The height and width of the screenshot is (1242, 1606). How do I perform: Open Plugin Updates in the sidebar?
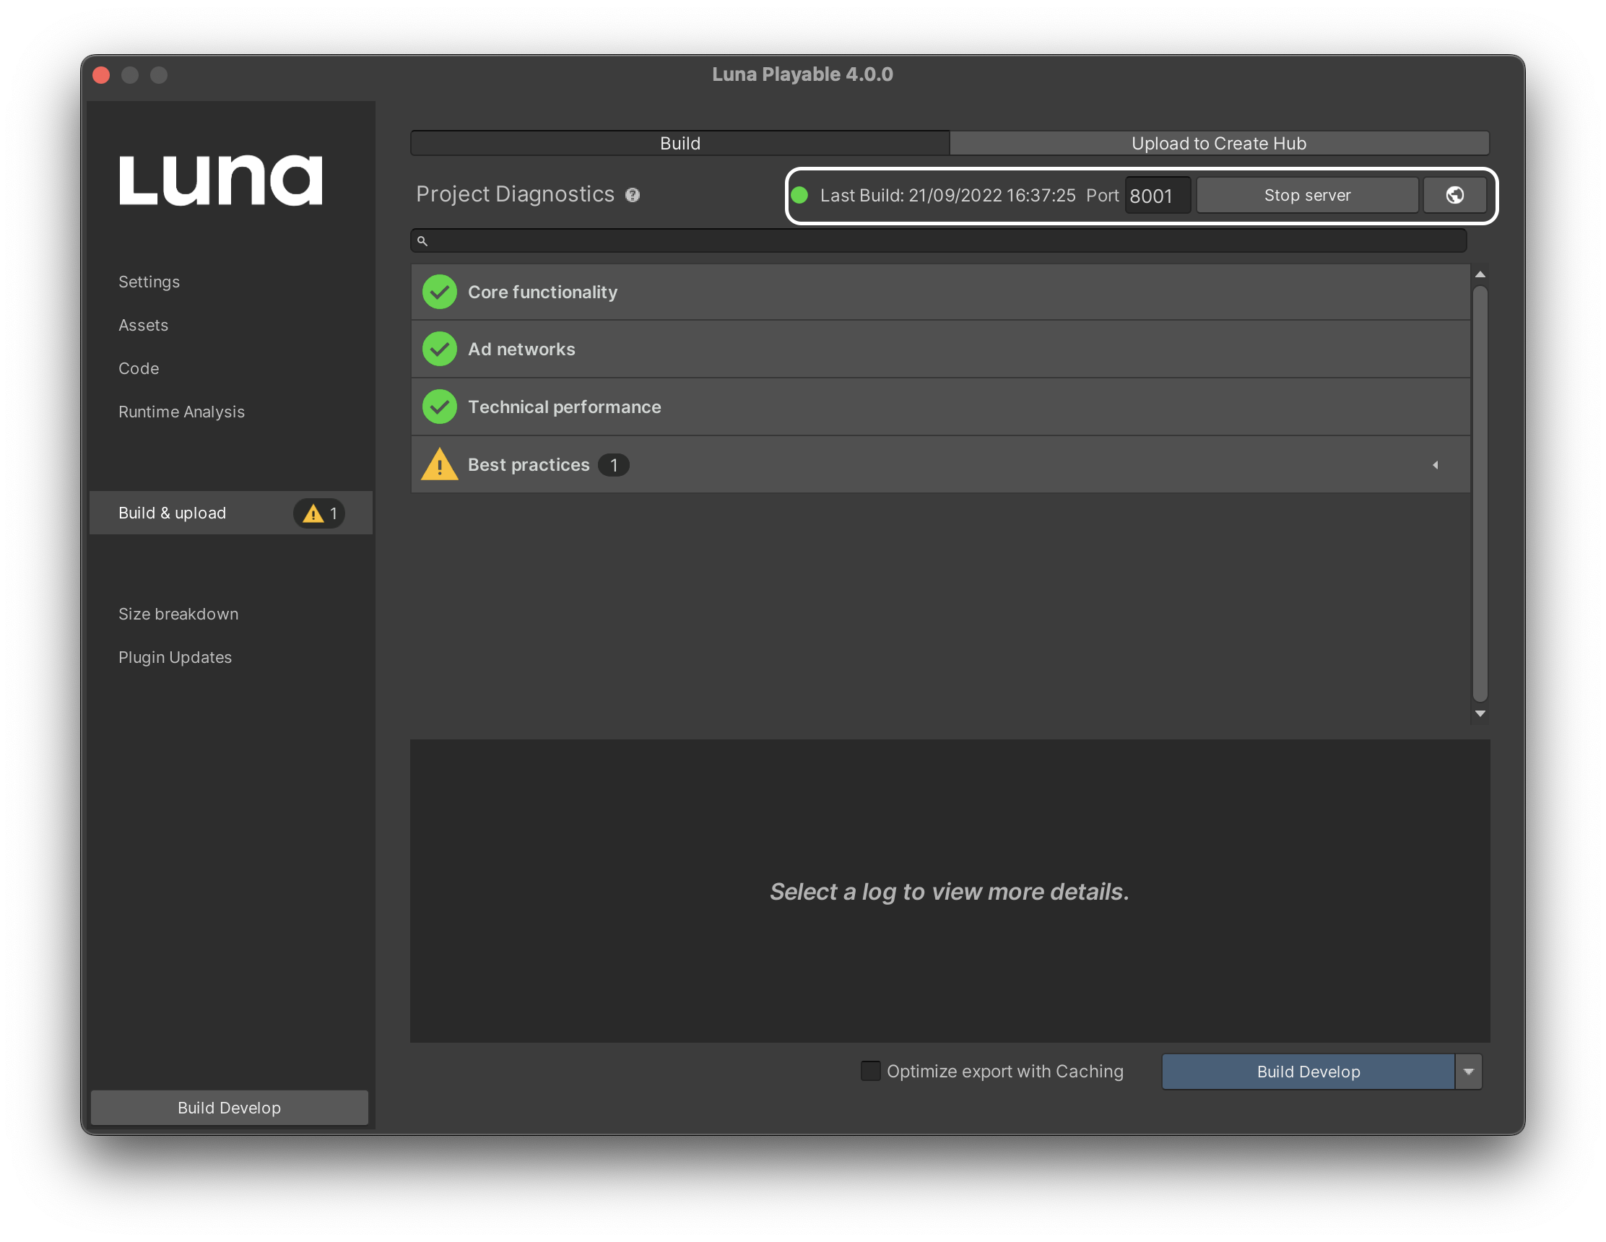click(x=175, y=657)
